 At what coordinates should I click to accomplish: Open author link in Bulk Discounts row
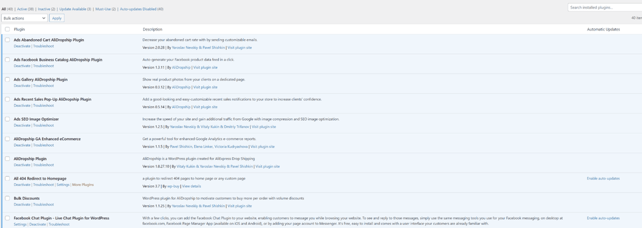[x=198, y=206]
